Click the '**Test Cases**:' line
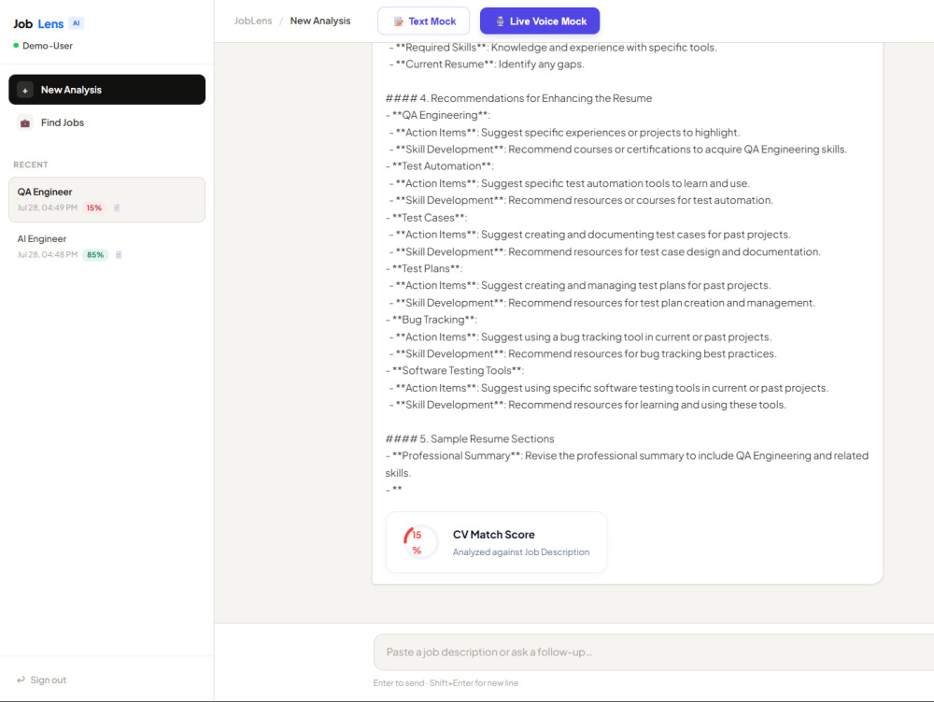The image size is (934, 702). click(427, 218)
